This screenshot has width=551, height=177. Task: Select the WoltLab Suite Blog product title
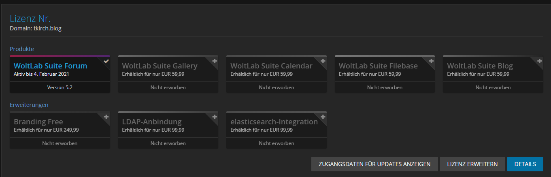pyautogui.click(x=480, y=66)
